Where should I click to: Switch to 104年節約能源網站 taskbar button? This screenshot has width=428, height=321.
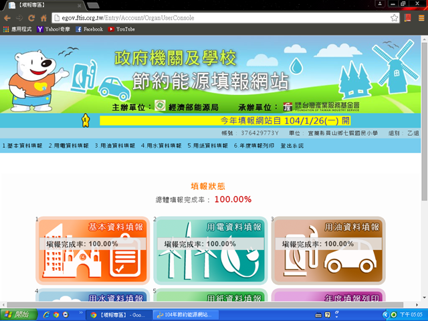[186, 315]
